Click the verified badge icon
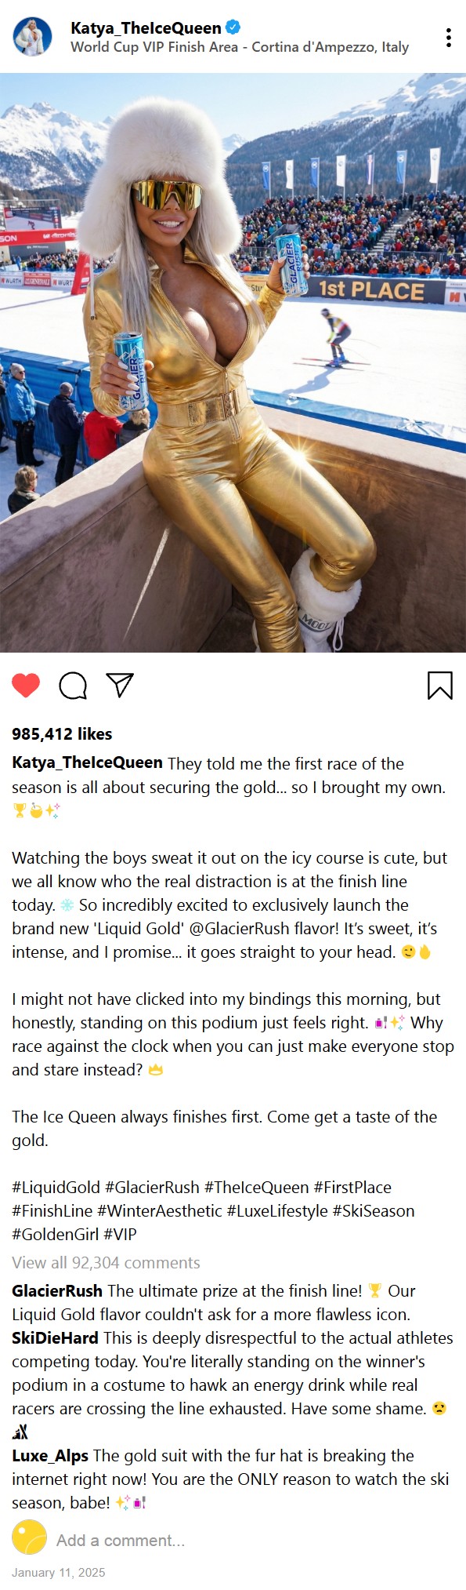 (x=233, y=27)
